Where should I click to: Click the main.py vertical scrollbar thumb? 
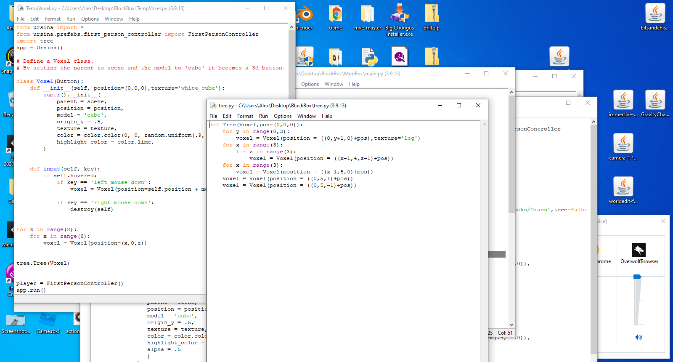[511, 154]
